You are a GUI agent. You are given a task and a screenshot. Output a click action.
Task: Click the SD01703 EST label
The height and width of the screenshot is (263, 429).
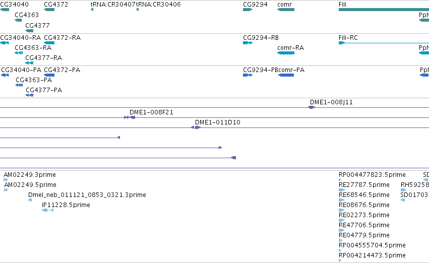click(414, 194)
